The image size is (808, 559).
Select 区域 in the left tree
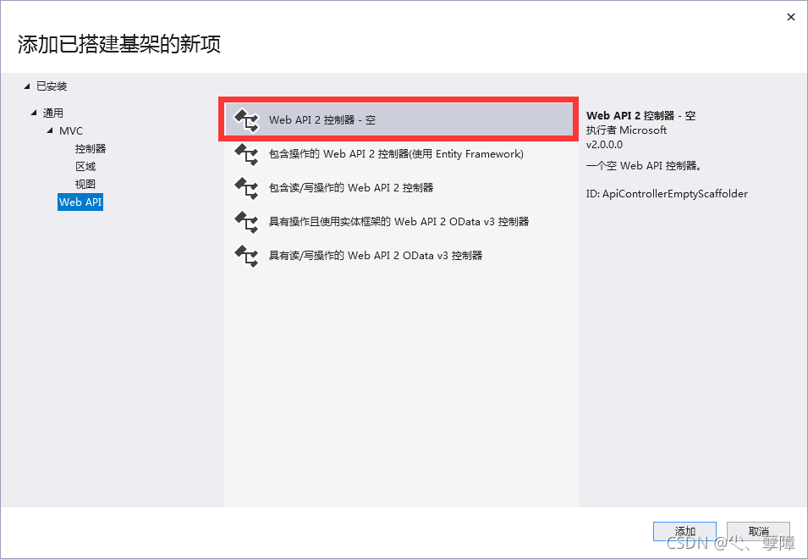point(85,167)
